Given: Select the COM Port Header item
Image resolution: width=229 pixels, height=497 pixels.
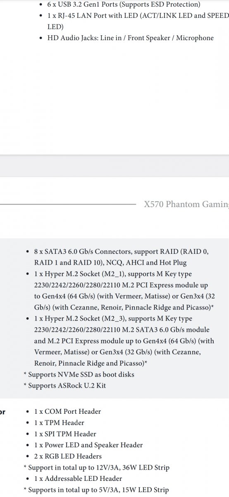Looking at the screenshot, I should [x=67, y=412].
